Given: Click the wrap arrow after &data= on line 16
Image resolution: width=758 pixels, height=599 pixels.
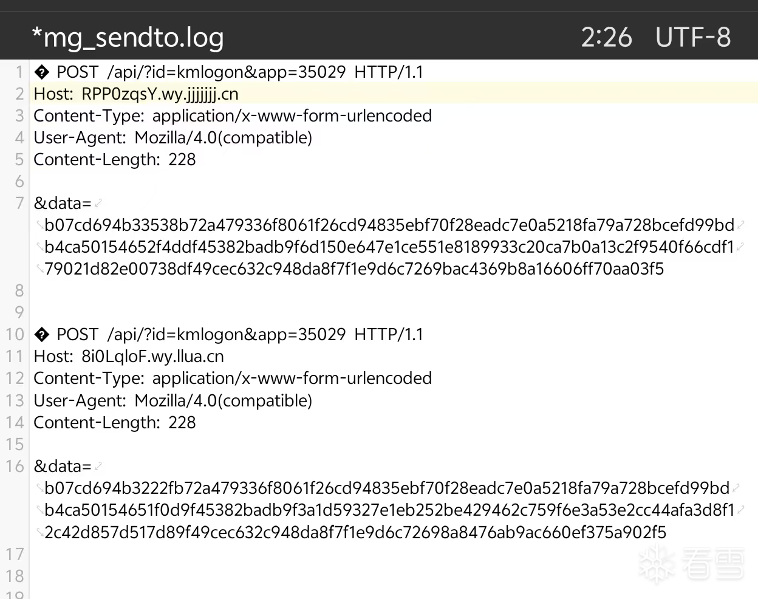Looking at the screenshot, I should pos(98,467).
